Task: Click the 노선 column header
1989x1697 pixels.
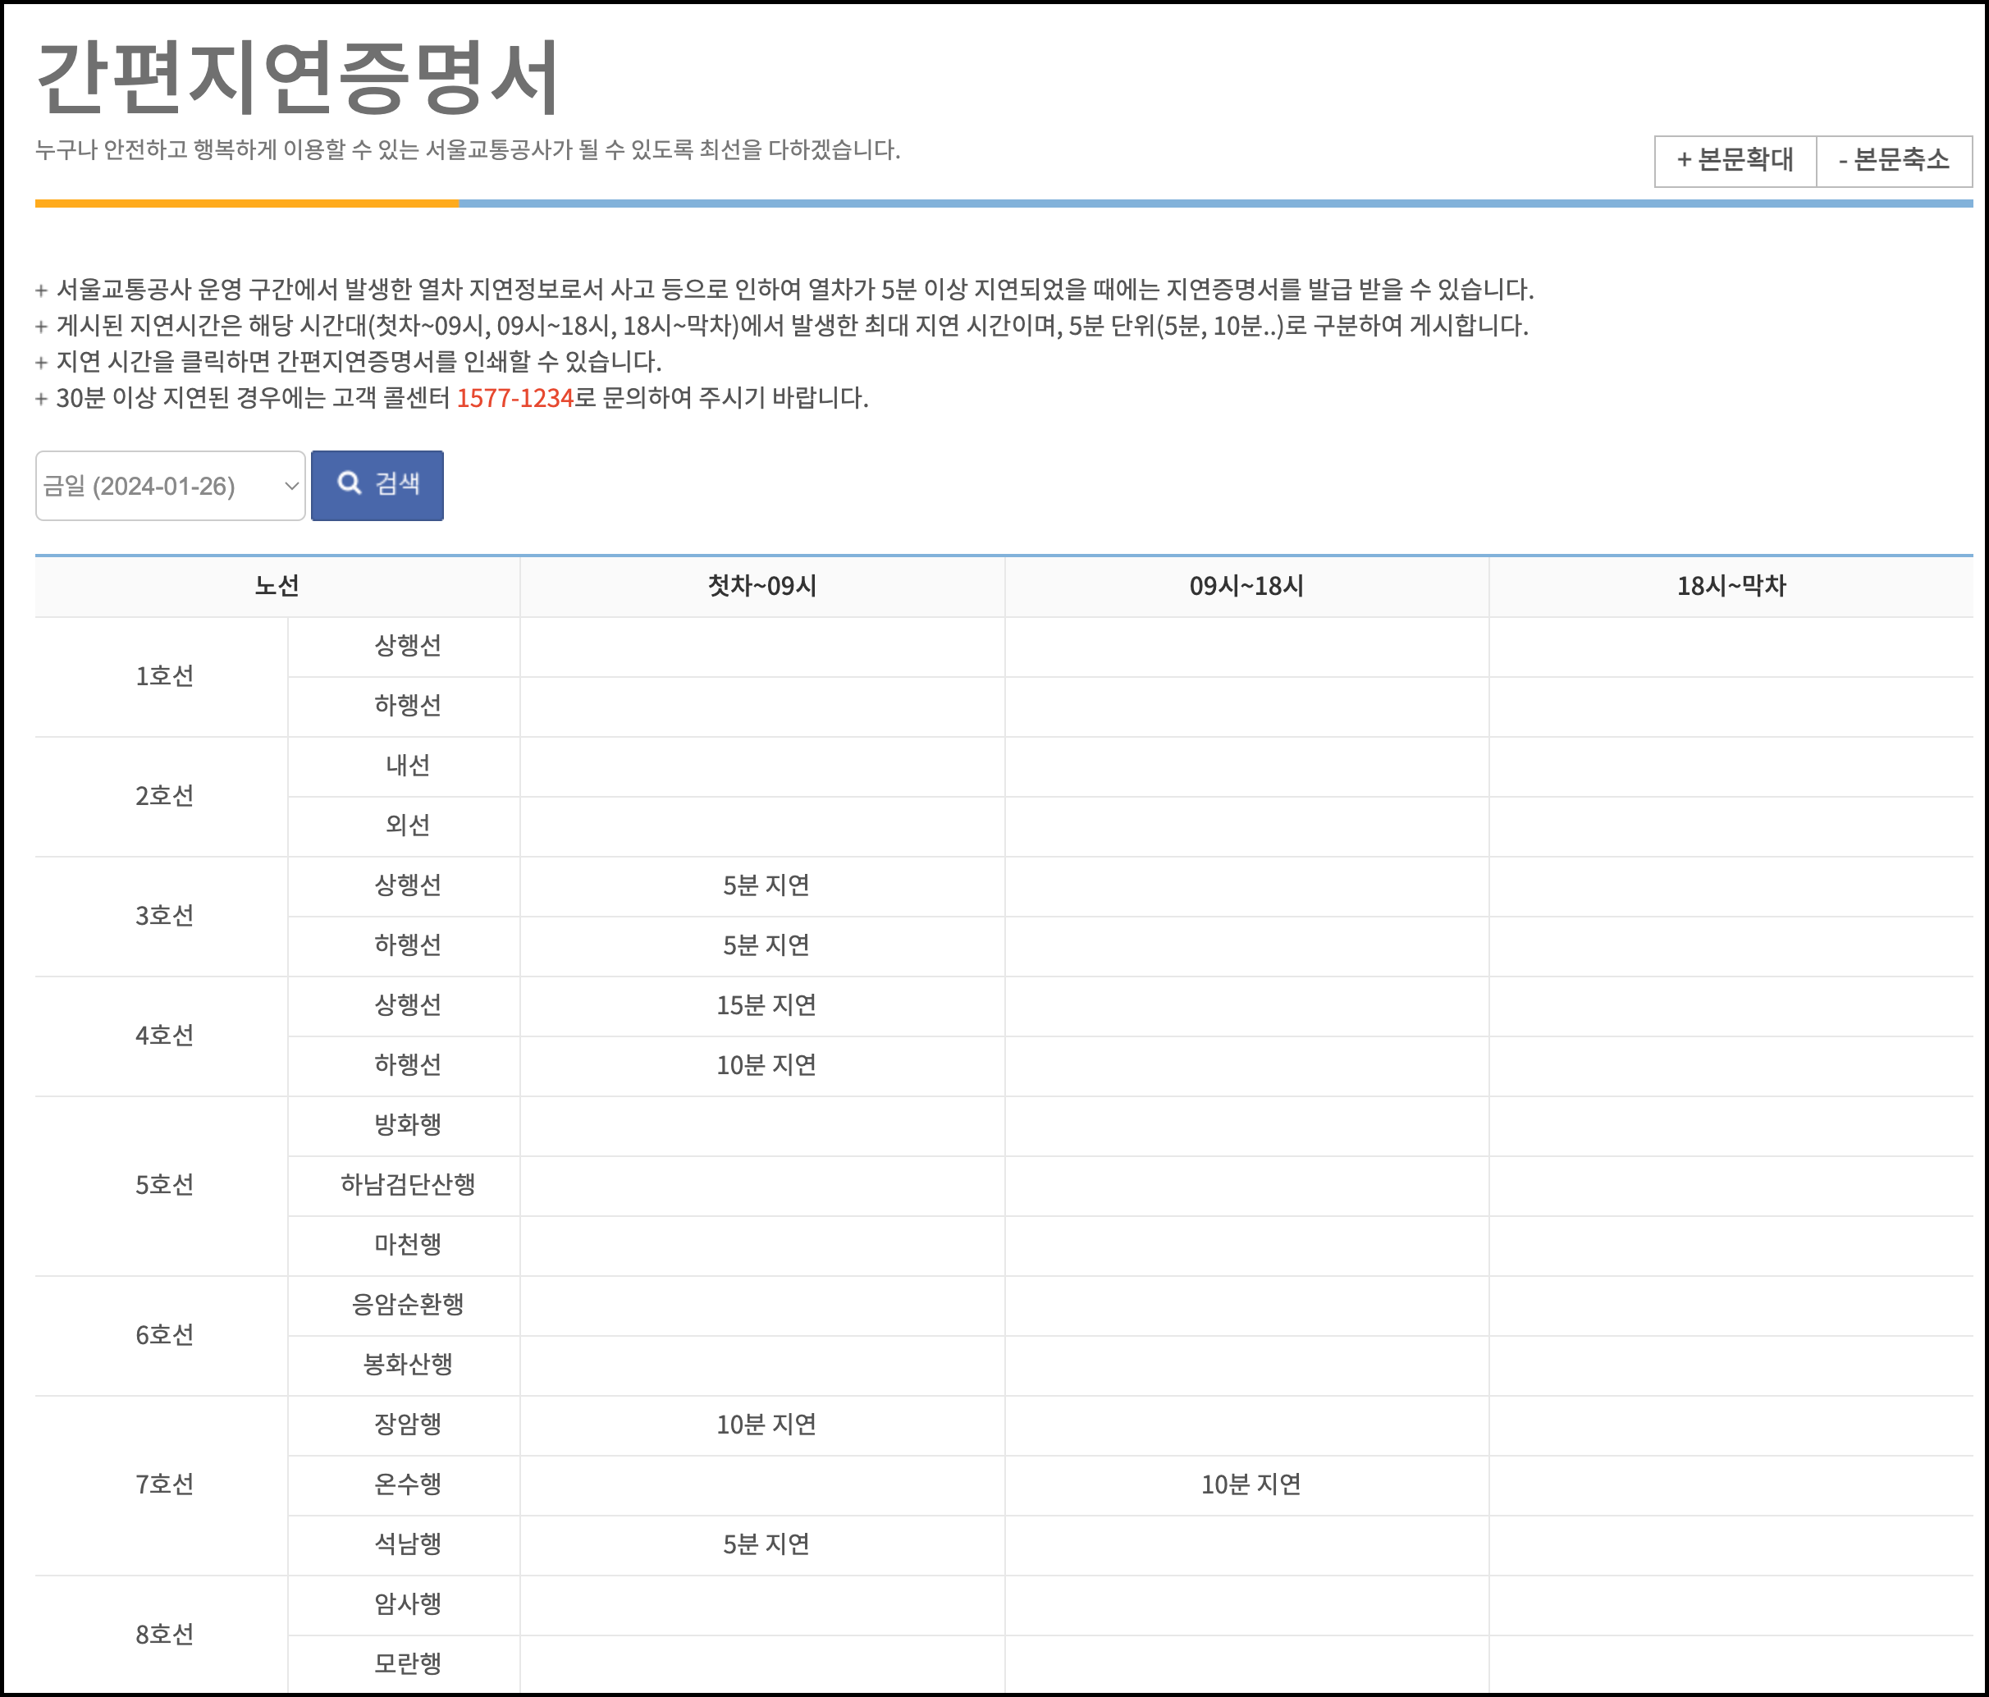Action: [277, 586]
